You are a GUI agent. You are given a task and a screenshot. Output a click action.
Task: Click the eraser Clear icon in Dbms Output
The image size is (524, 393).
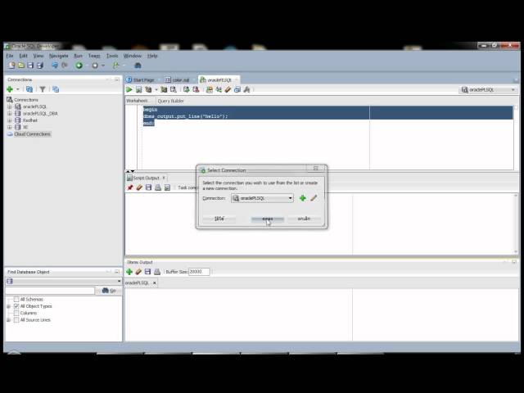tap(138, 272)
